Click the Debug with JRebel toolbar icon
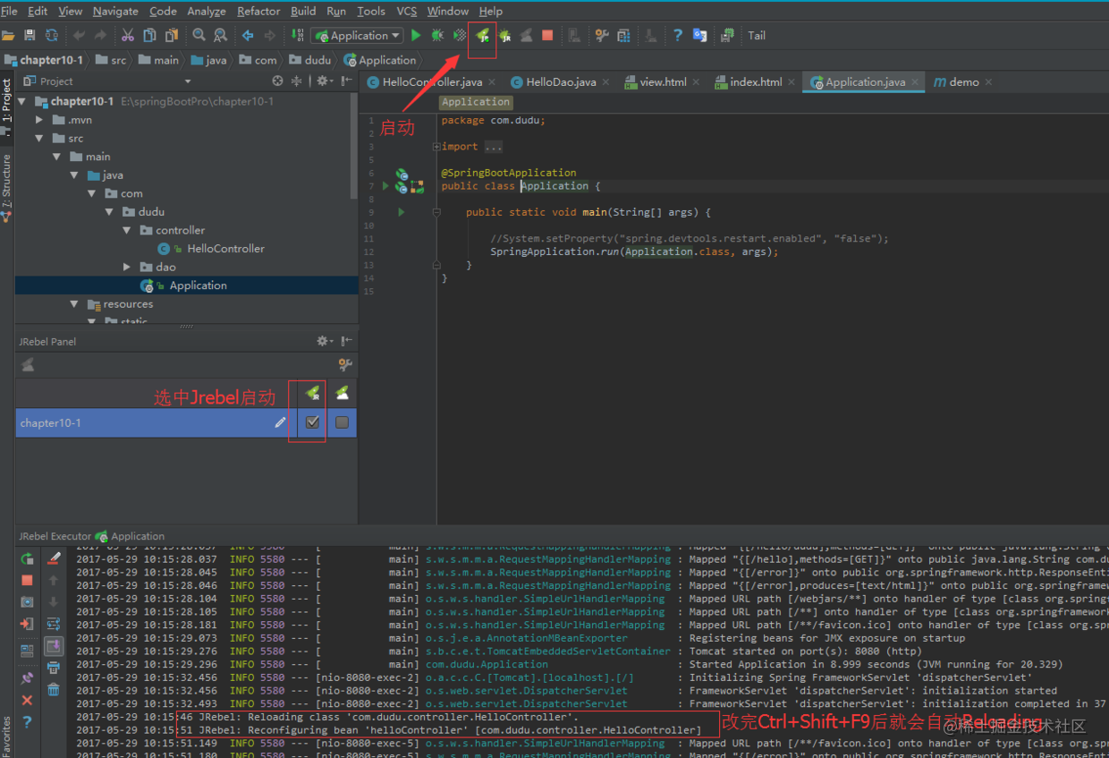 point(504,36)
